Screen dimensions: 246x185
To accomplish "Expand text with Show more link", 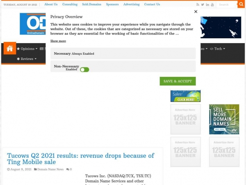I will tap(58, 41).
